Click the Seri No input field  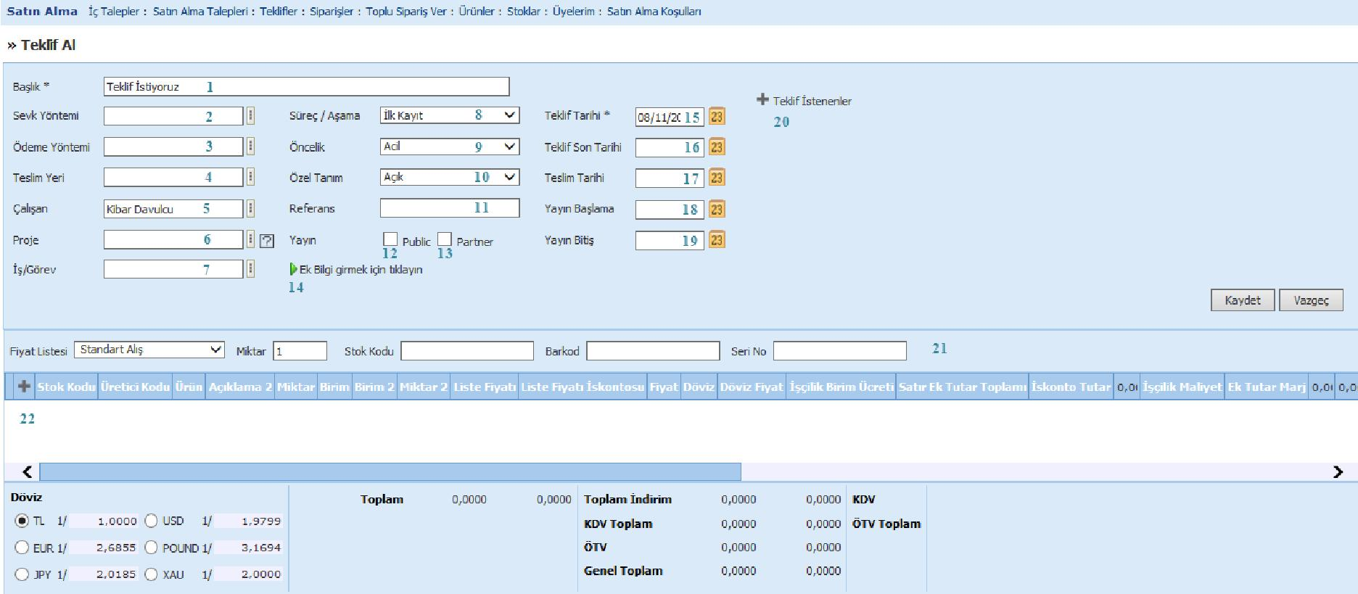click(839, 351)
